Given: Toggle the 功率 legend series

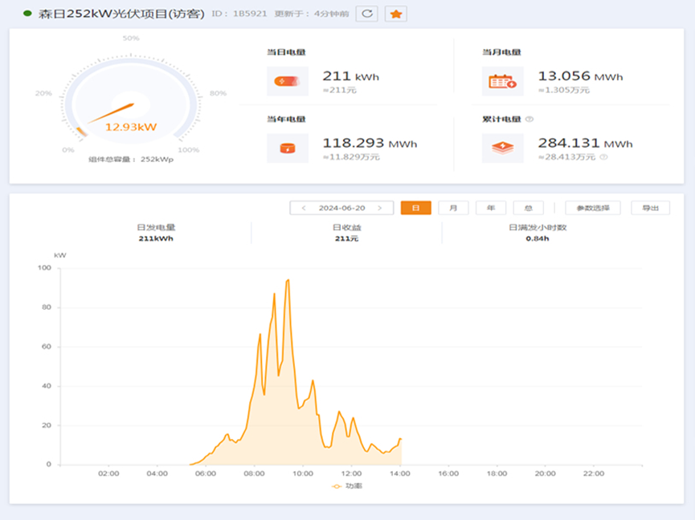Looking at the screenshot, I should click(x=347, y=486).
